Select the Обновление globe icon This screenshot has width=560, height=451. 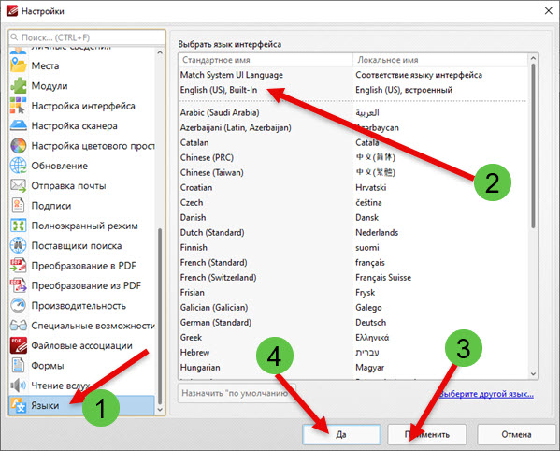[18, 166]
